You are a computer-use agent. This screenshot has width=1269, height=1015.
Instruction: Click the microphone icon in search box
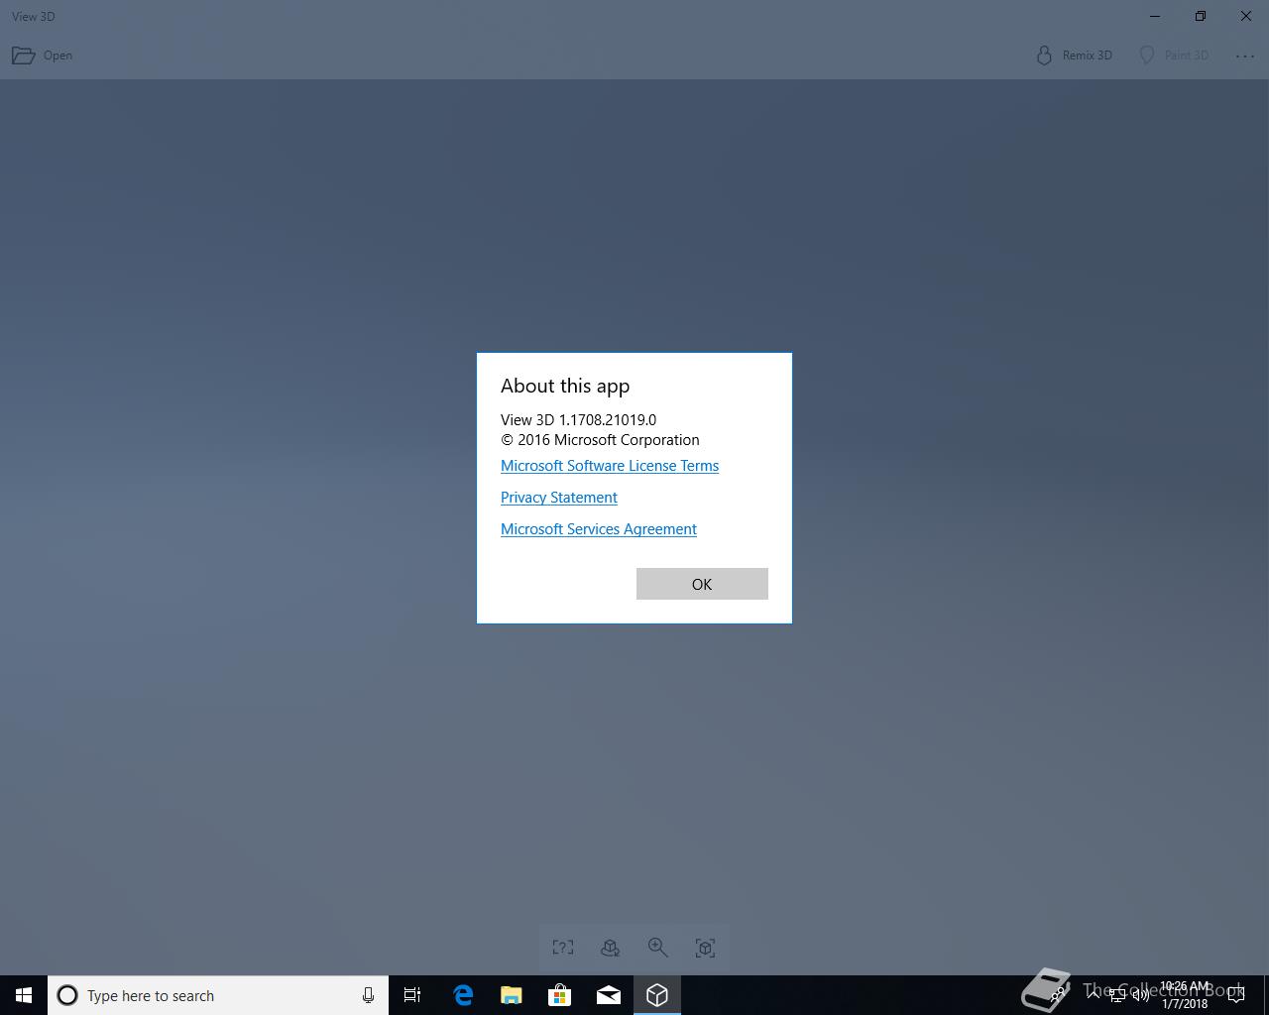pyautogui.click(x=368, y=995)
